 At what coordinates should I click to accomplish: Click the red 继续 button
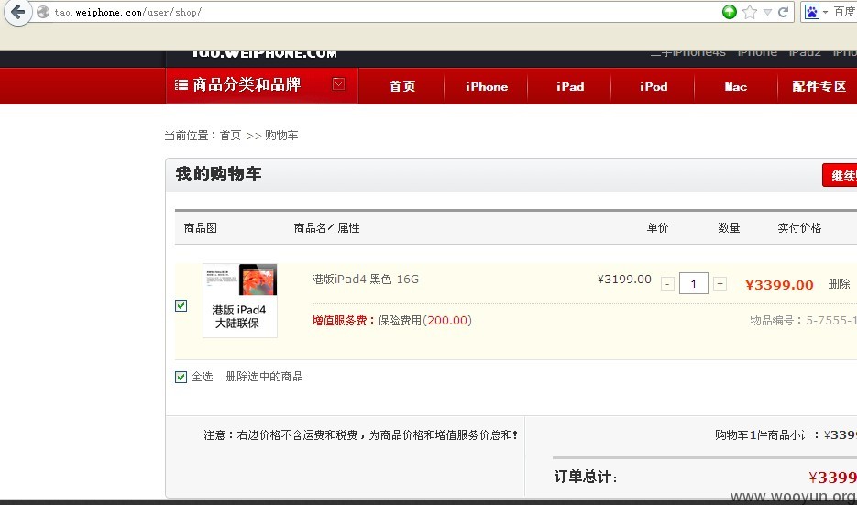[x=841, y=175]
